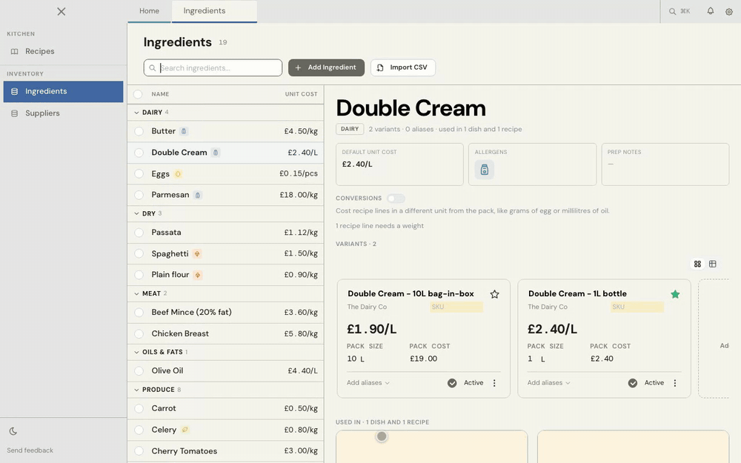The width and height of the screenshot is (741, 463).
Task: Open notifications bell icon
Action: [711, 11]
